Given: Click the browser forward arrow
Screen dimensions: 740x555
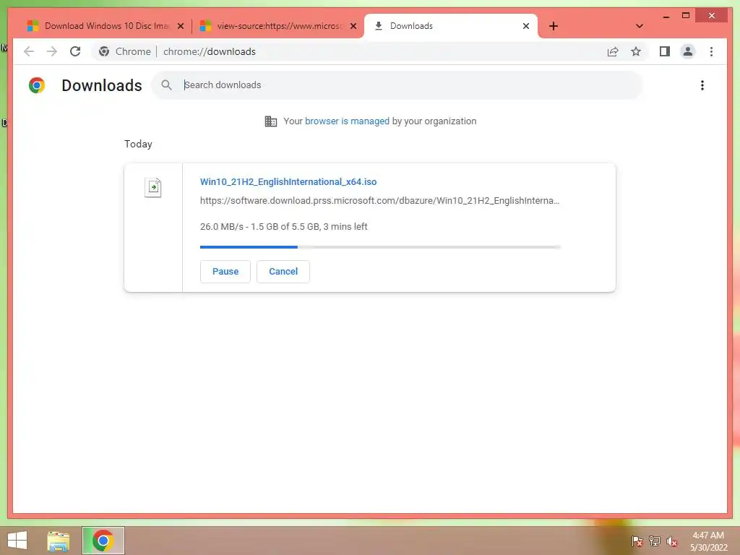Looking at the screenshot, I should click(x=52, y=51).
